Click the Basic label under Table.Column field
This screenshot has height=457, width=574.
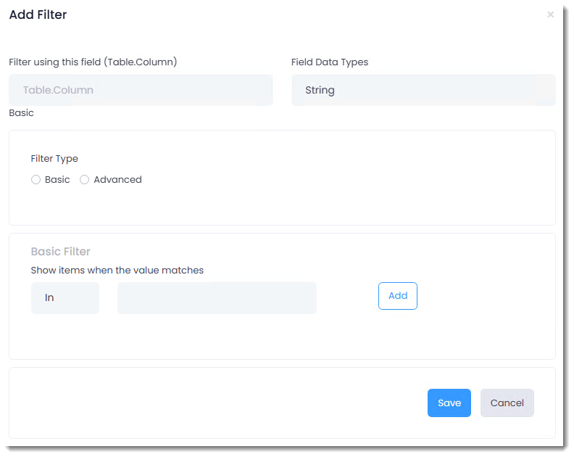pos(21,113)
